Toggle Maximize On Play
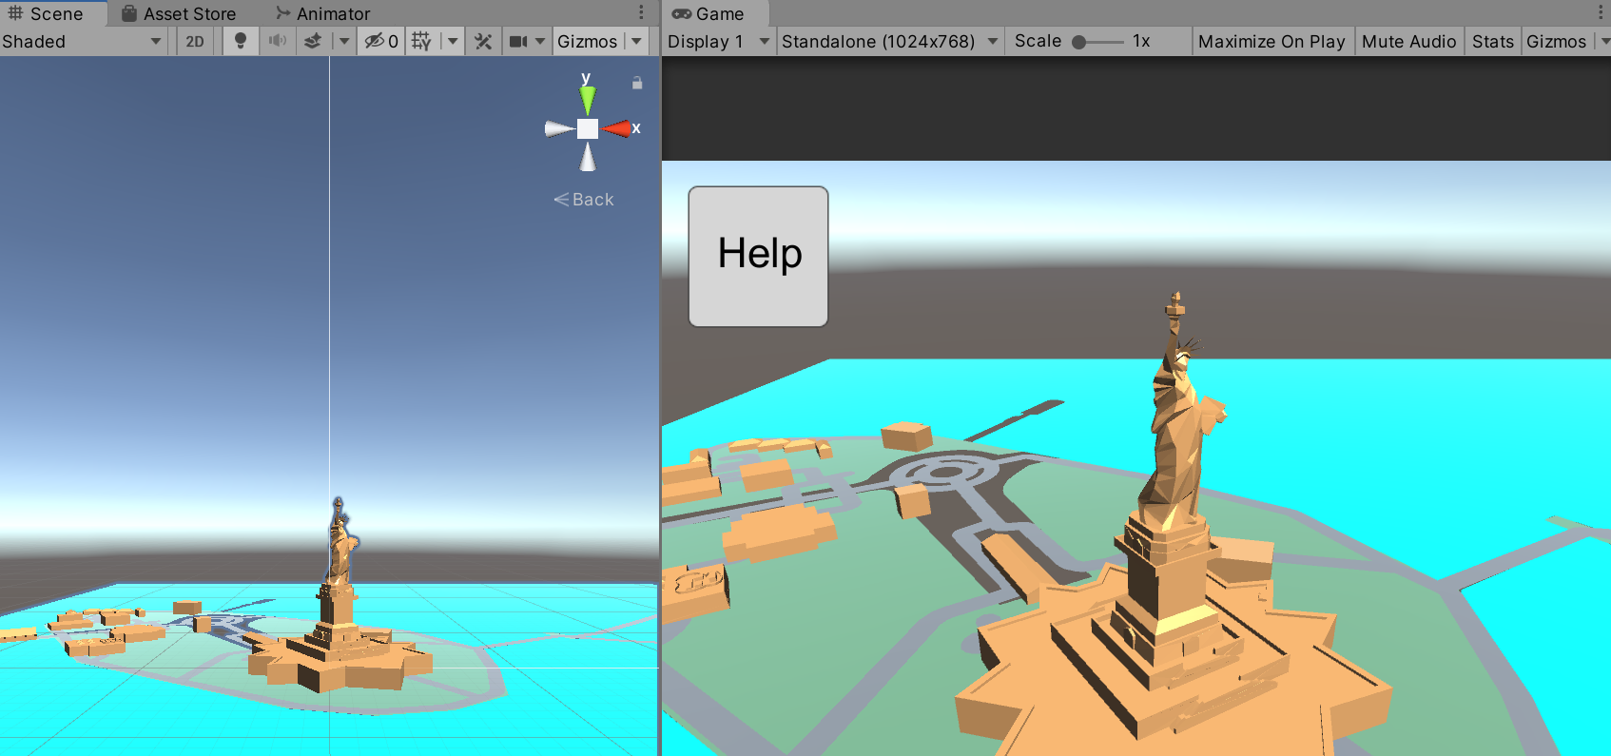Image resolution: width=1611 pixels, height=756 pixels. pos(1271,41)
